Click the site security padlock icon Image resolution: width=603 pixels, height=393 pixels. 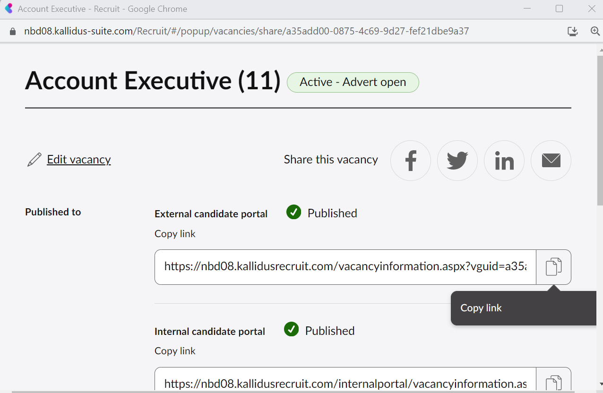13,31
